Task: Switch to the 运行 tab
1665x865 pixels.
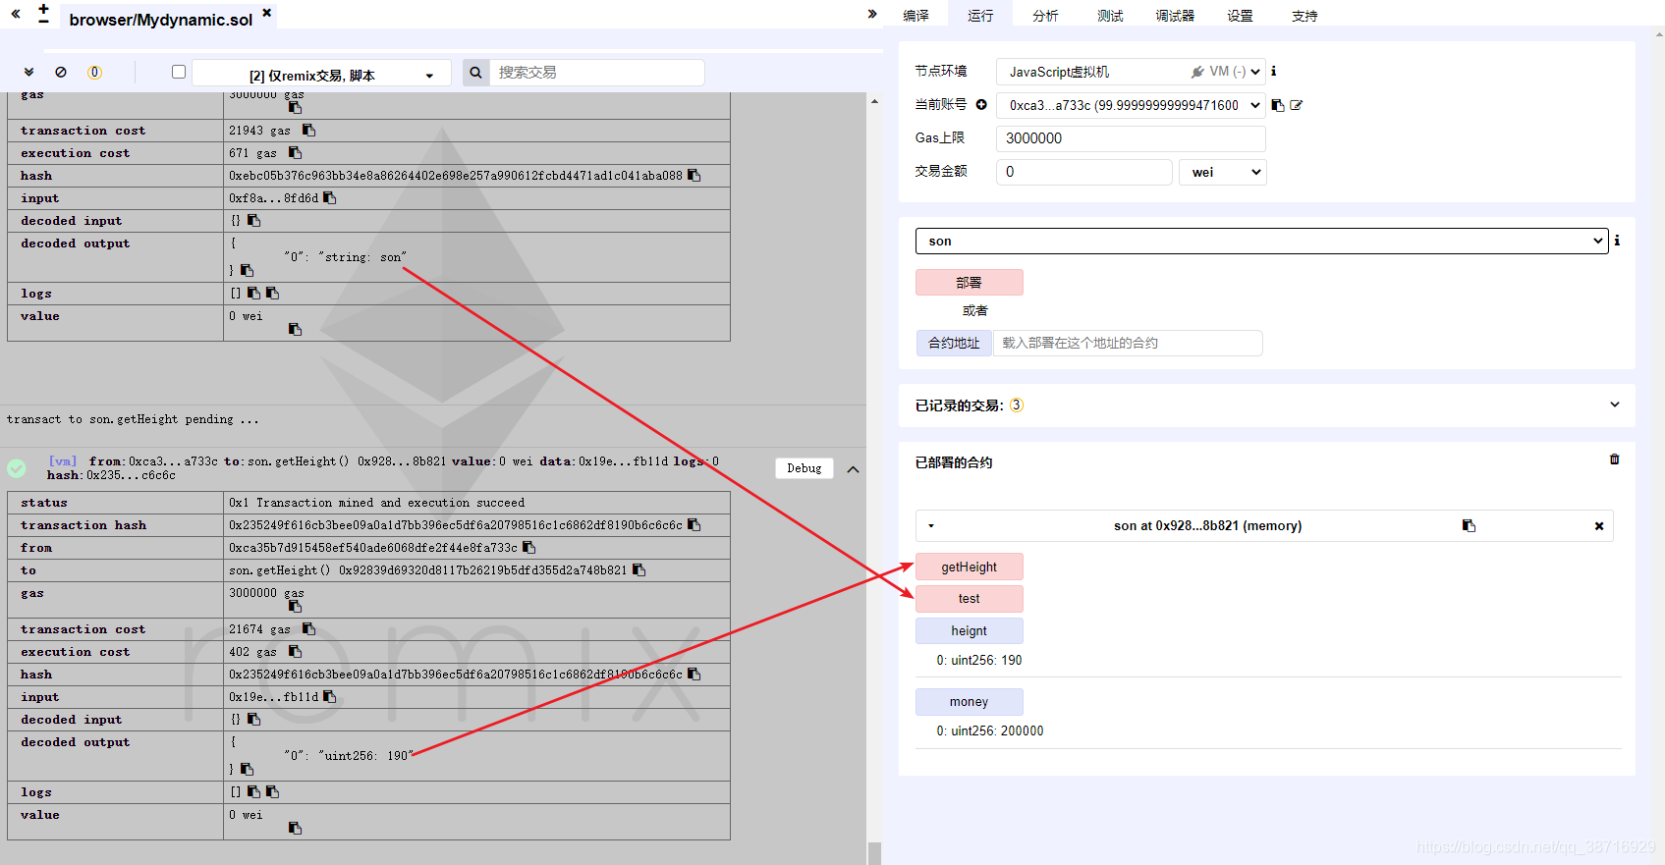Action: tap(980, 15)
